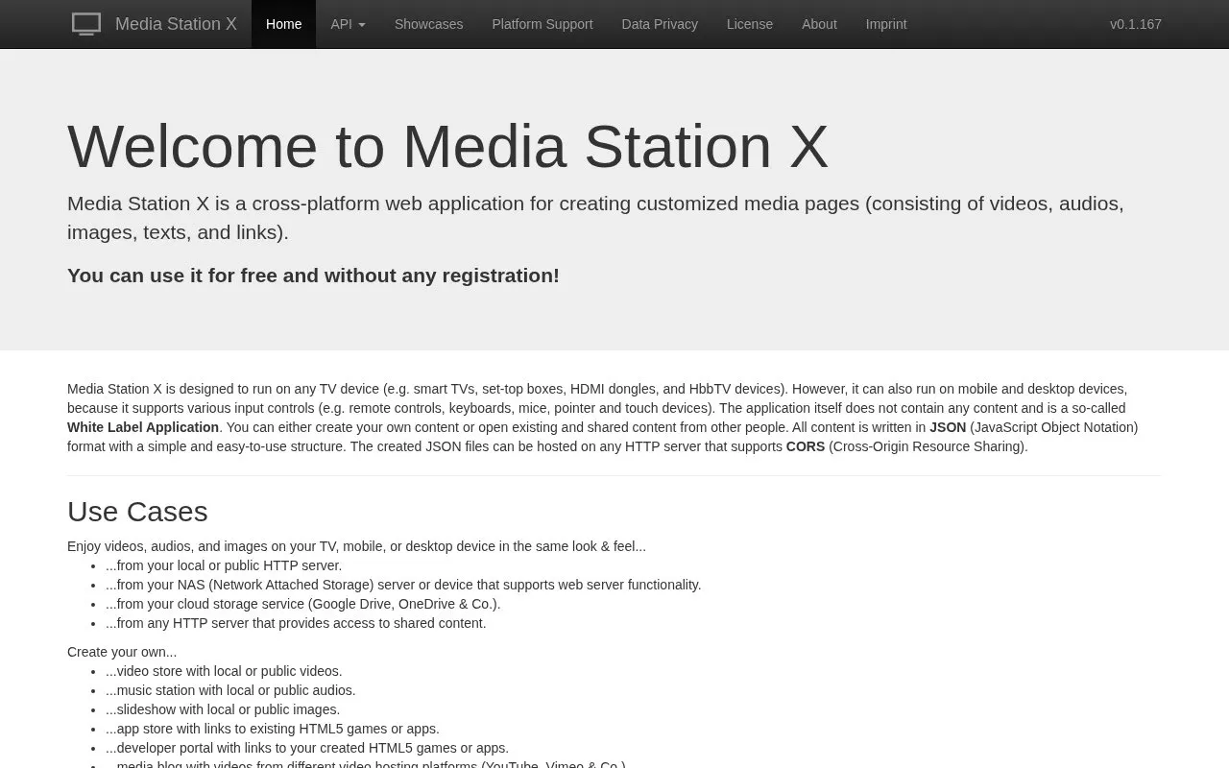Viewport: 1229px width, 768px height.
Task: Open the Data Privacy page
Action: [660, 24]
